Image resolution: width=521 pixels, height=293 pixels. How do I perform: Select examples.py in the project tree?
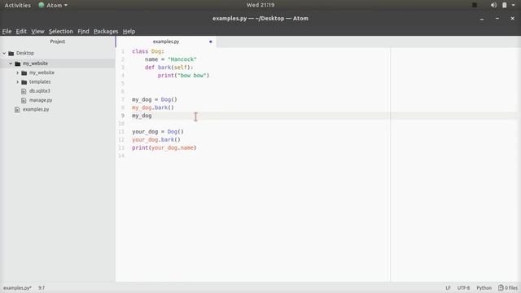coord(36,109)
